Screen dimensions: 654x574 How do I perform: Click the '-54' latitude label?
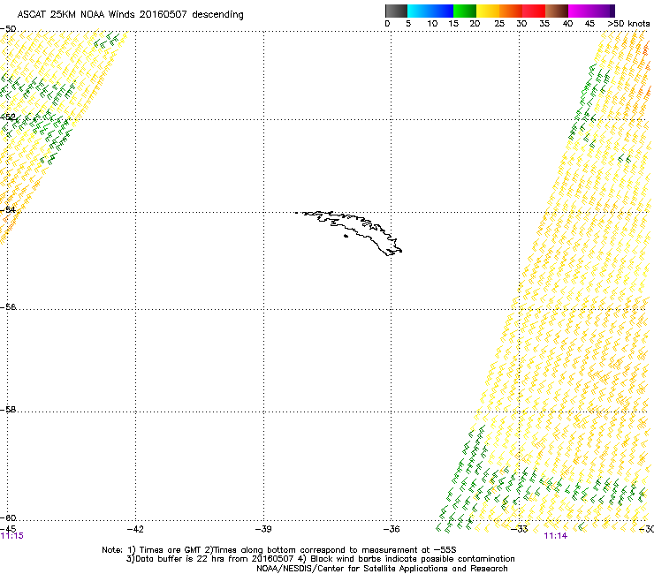tap(8, 209)
